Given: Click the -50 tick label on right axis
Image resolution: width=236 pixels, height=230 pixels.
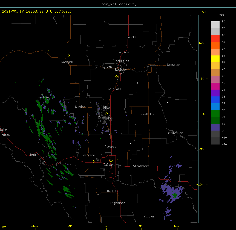Looking at the screenshot, I should pos(201,149).
